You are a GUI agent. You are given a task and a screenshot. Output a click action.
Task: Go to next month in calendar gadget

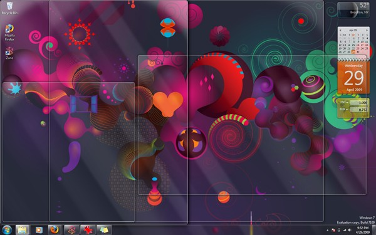point(367,30)
